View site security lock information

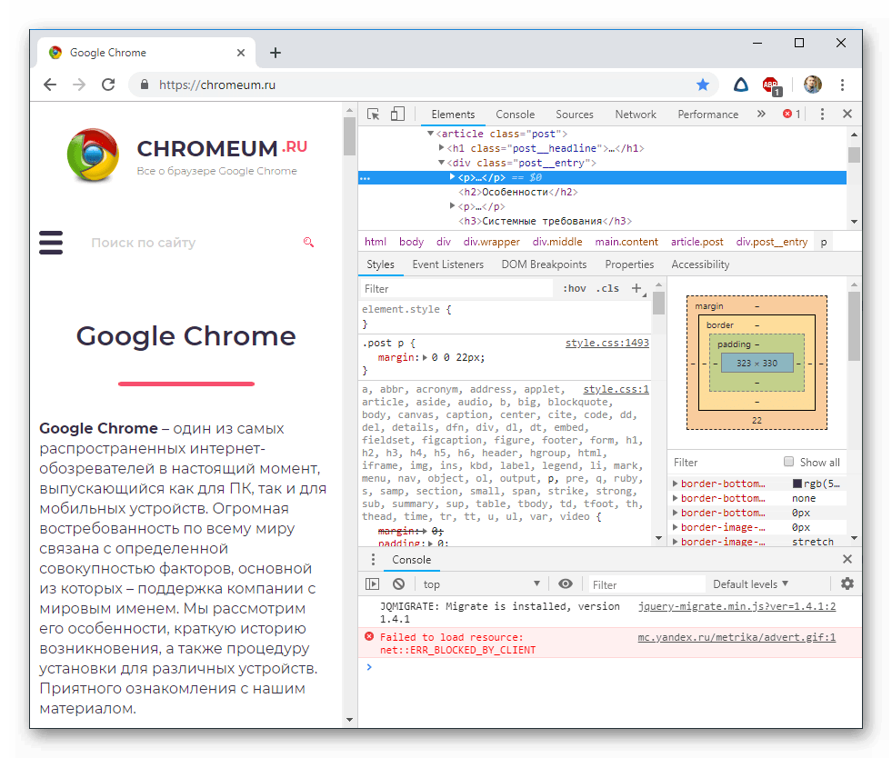(x=145, y=85)
